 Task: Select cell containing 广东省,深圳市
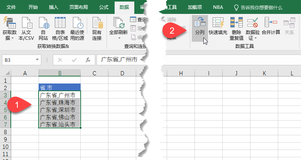(59, 109)
